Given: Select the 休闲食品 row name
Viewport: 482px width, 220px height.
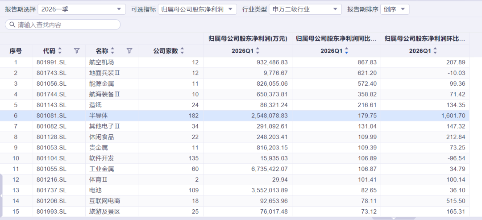Looking at the screenshot, I should 101,137.
